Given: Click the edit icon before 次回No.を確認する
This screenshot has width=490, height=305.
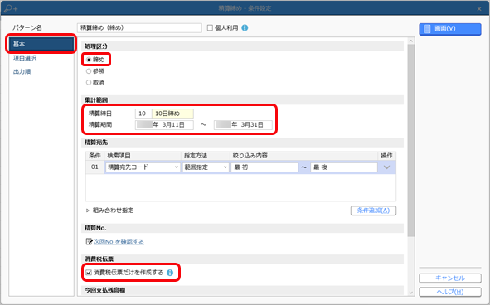Looking at the screenshot, I should tap(89, 241).
